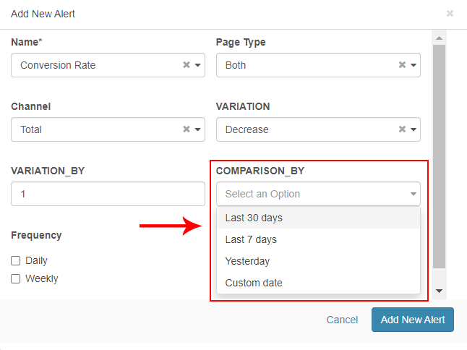
Task: Clear the Both page type selection
Action: (403, 64)
